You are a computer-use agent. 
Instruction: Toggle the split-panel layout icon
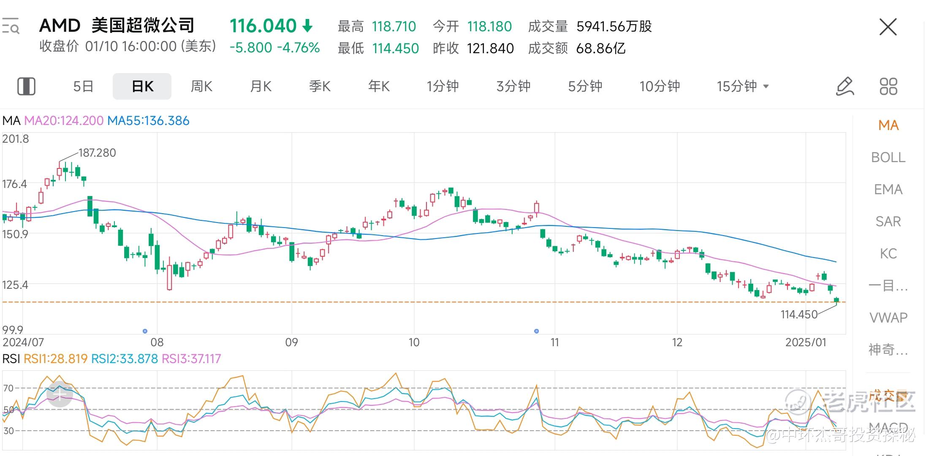coord(26,87)
